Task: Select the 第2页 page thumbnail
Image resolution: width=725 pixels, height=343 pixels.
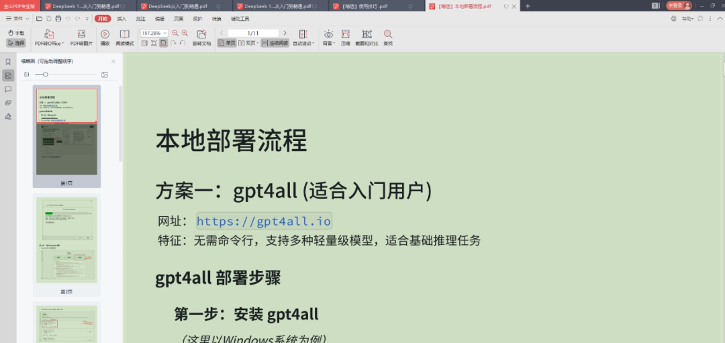Action: click(x=66, y=246)
